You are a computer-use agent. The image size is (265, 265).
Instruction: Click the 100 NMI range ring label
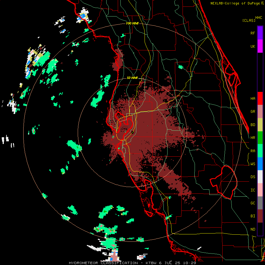point(132,23)
